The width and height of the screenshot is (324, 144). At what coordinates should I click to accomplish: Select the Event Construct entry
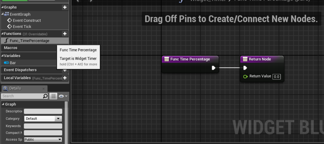pyautogui.click(x=27, y=20)
